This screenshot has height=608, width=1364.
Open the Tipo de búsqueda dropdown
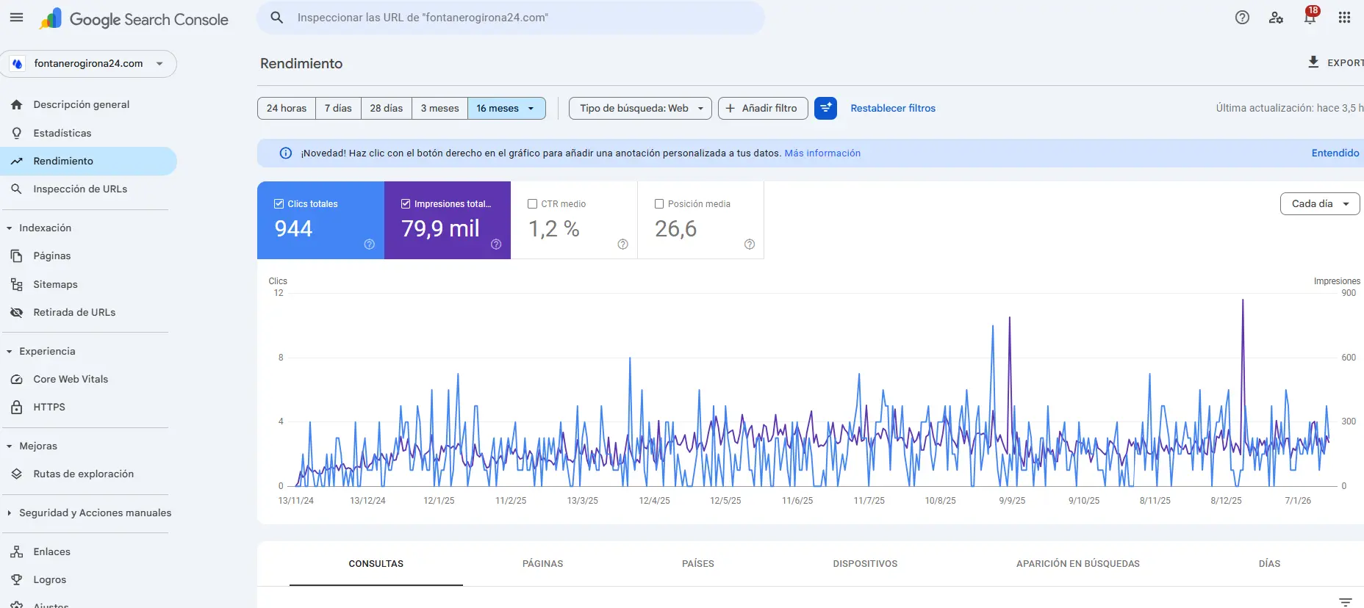(640, 108)
